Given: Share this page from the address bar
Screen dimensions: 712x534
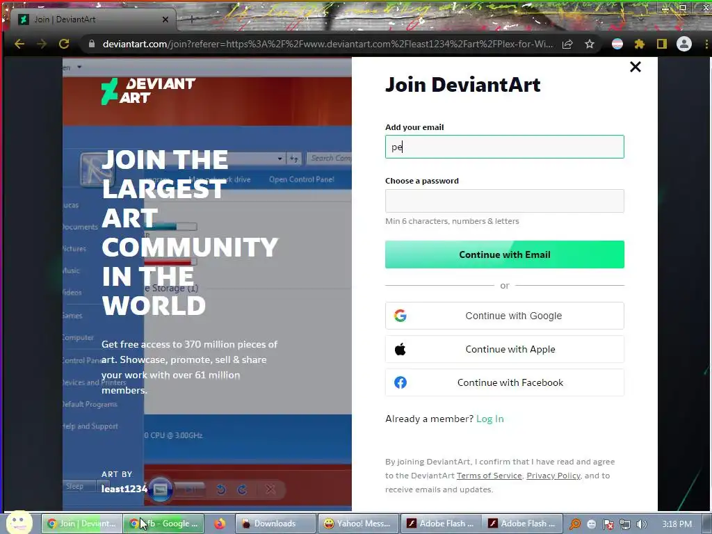Looking at the screenshot, I should [x=567, y=44].
